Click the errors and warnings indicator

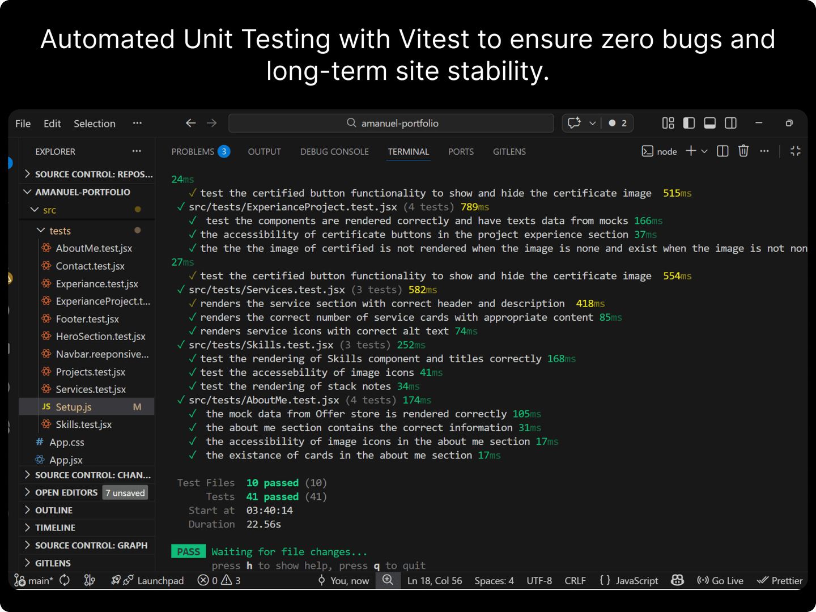[218, 580]
